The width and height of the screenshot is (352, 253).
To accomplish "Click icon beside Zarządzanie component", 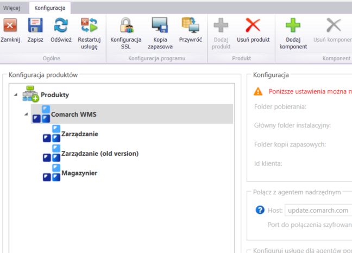I will tap(52, 134).
